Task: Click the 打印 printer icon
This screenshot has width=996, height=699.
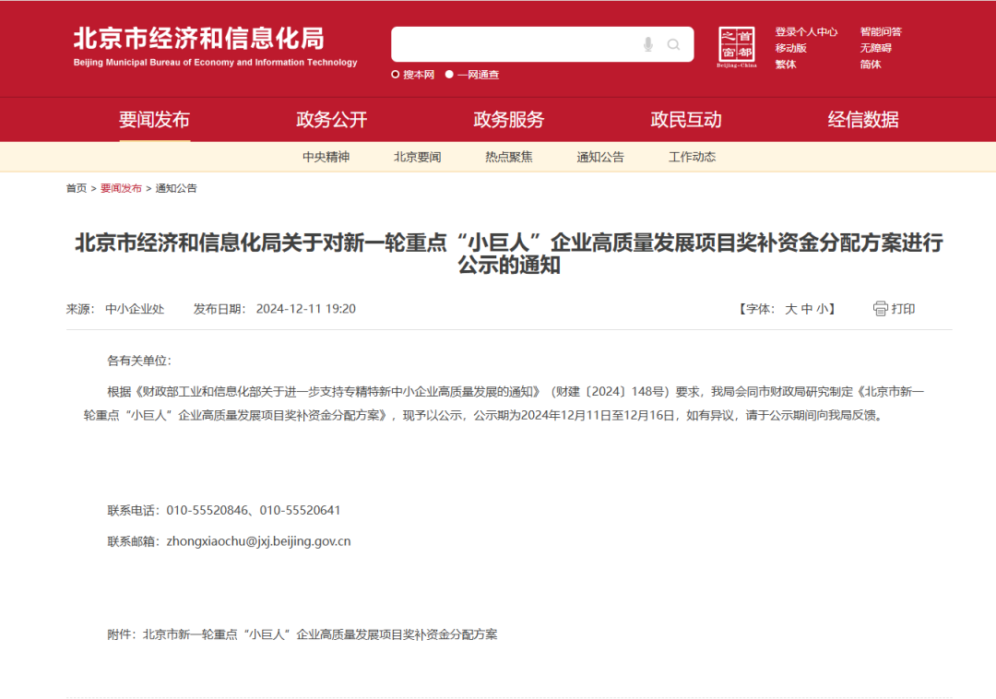Action: 881,309
